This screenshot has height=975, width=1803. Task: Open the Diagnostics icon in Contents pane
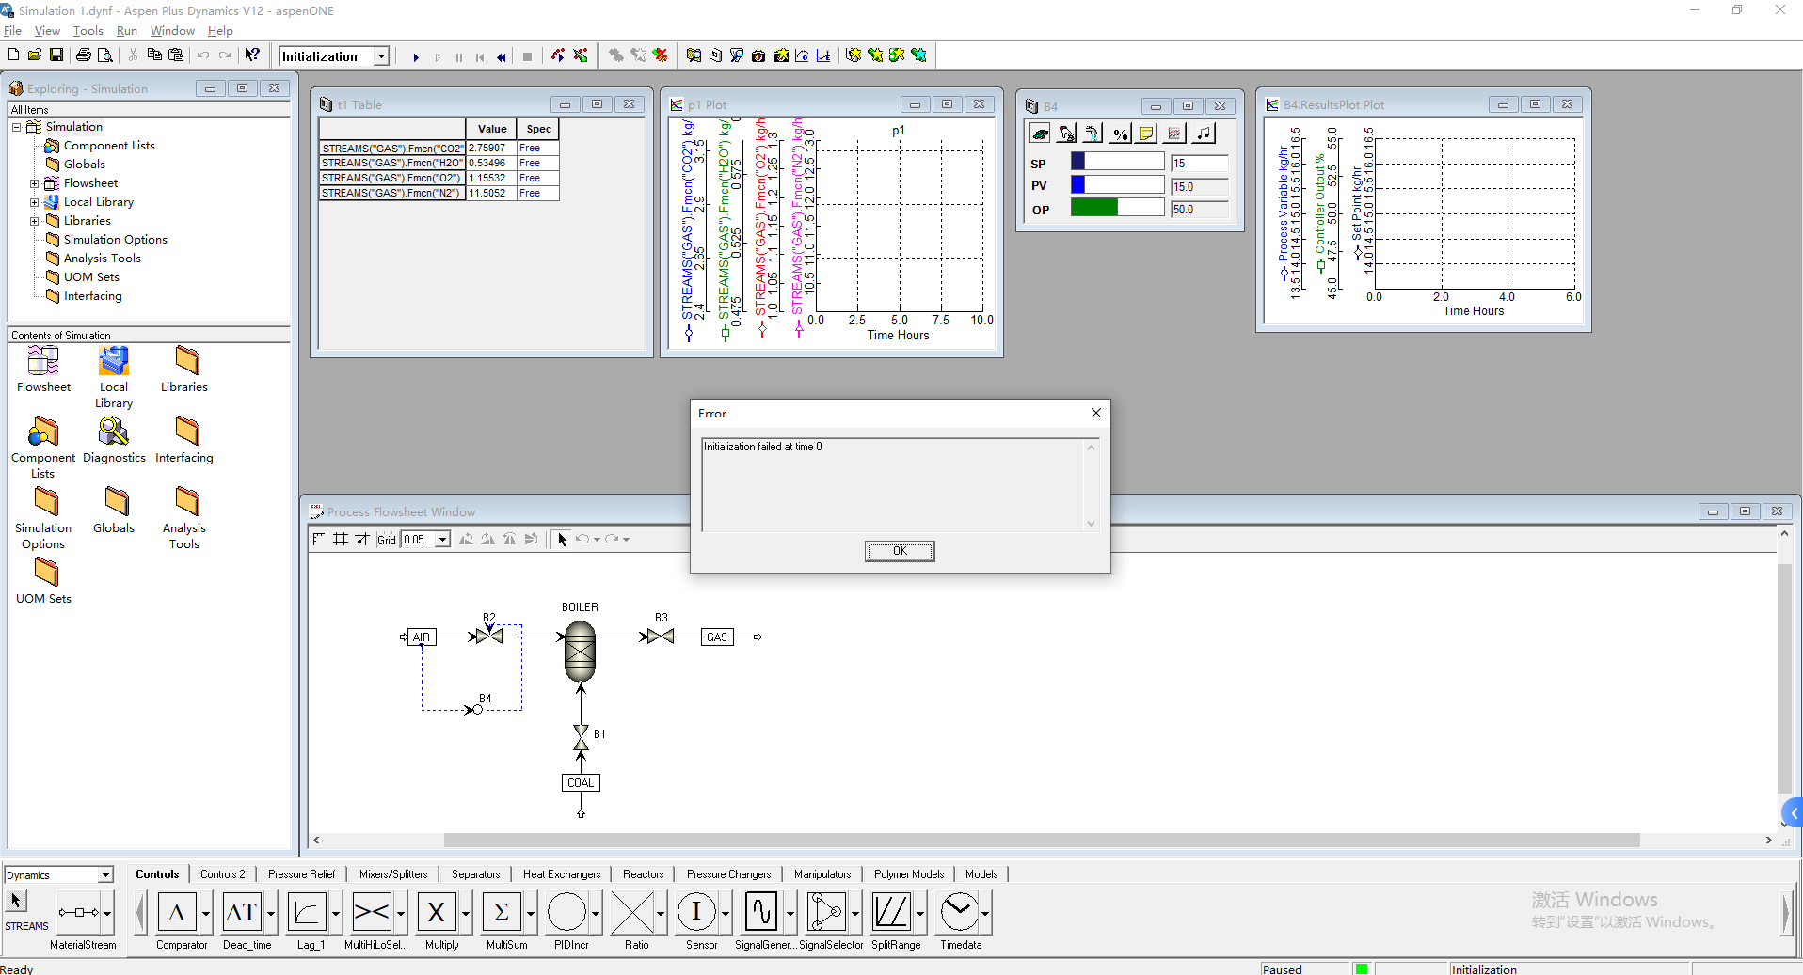(x=114, y=432)
